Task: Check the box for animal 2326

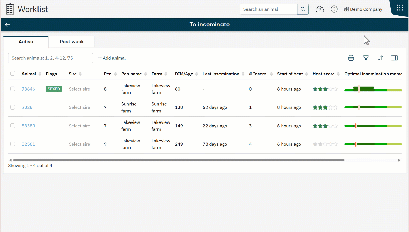Action: (13, 107)
